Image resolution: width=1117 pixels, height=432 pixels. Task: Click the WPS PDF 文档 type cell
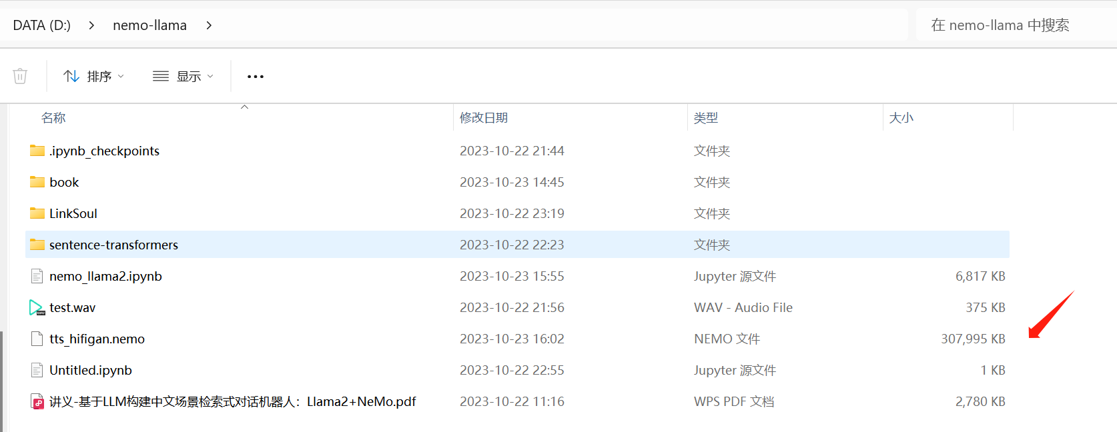click(x=734, y=401)
